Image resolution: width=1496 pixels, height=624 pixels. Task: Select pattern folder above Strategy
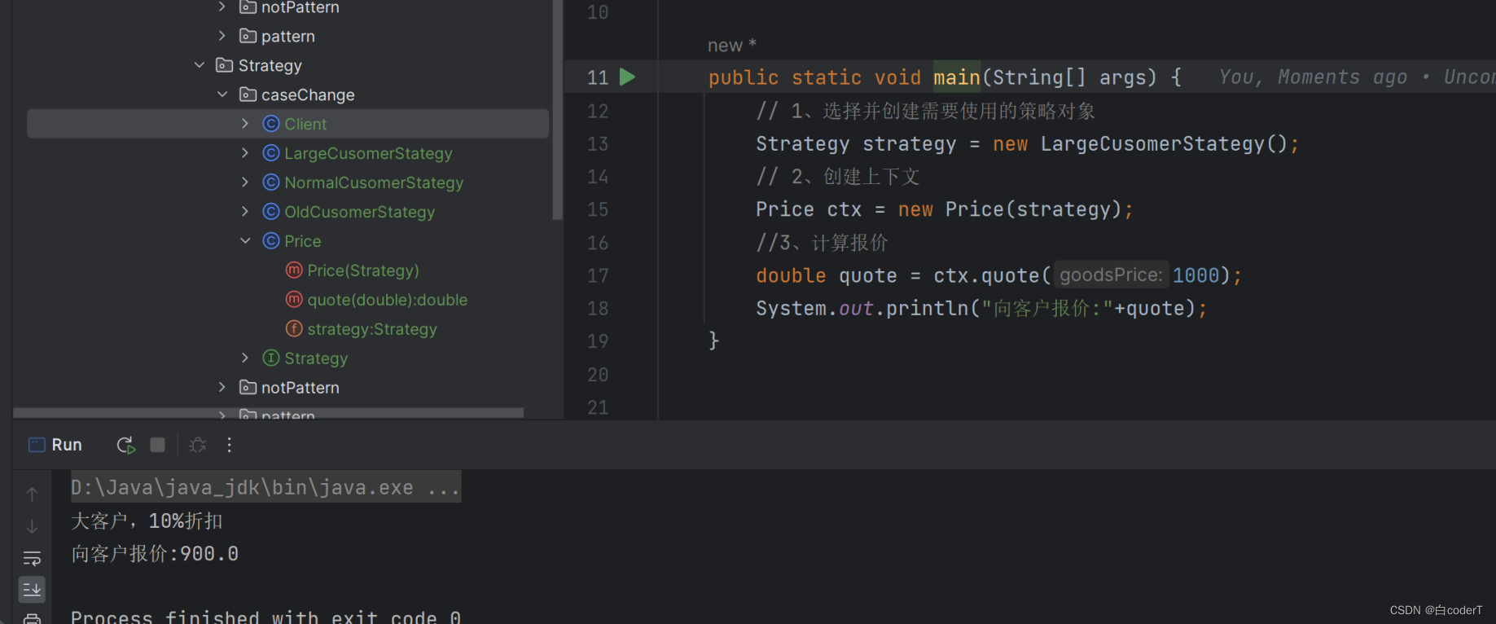[x=287, y=36]
